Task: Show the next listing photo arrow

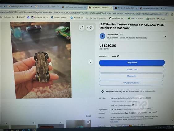Action: [91, 62]
